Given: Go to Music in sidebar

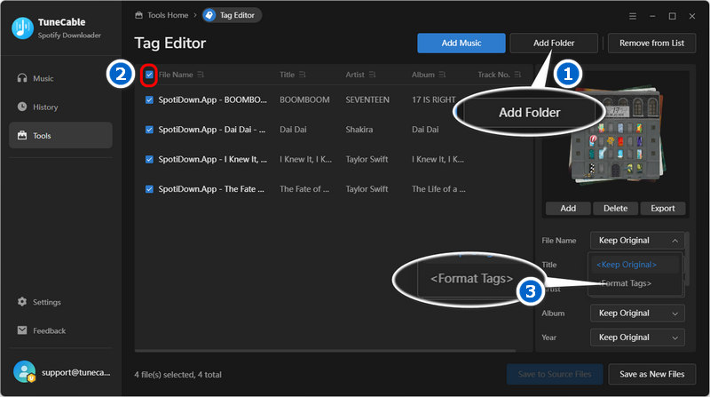Looking at the screenshot, I should [x=60, y=78].
